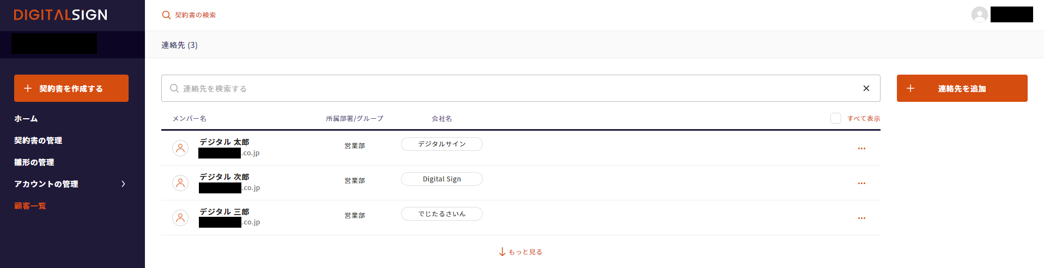Clear the contact search with X icon
The height and width of the screenshot is (268, 1044).
click(866, 88)
